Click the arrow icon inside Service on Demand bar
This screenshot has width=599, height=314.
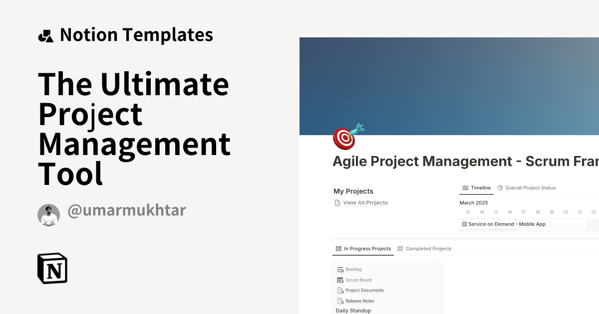[463, 224]
